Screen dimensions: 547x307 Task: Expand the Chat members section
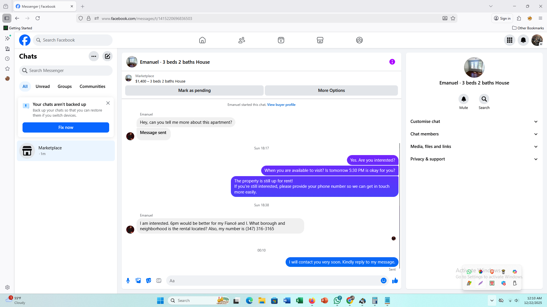click(x=474, y=134)
